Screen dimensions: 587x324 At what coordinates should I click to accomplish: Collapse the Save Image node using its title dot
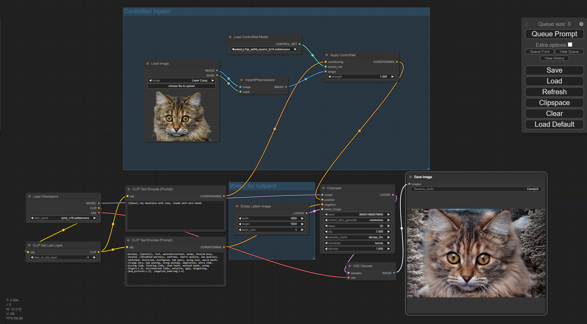coord(411,177)
